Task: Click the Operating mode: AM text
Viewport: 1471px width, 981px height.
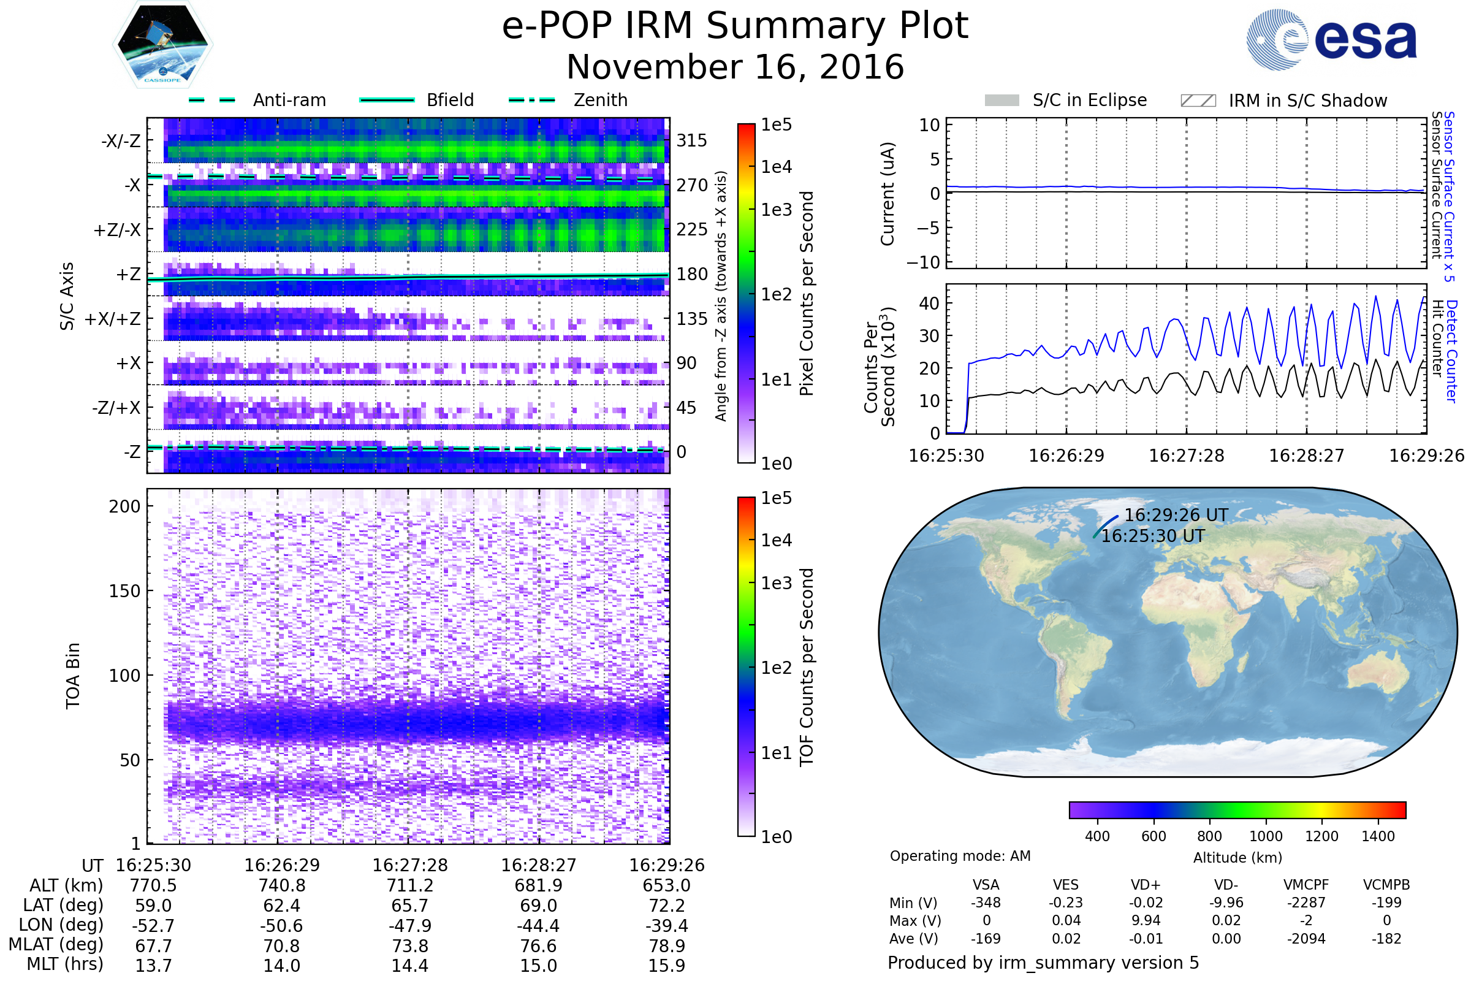Action: [x=960, y=856]
